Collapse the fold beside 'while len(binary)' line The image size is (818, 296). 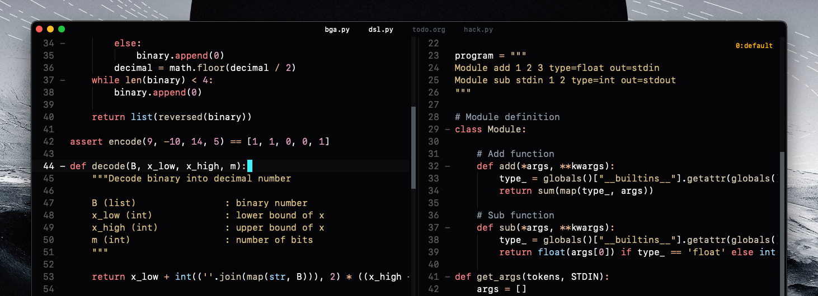point(62,80)
